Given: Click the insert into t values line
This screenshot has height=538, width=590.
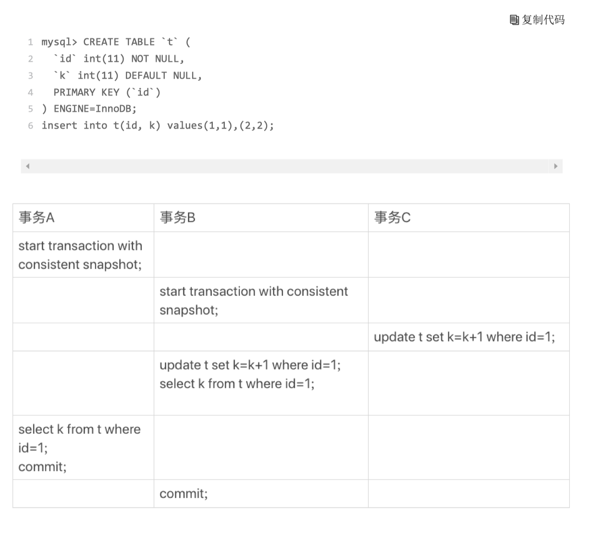Looking at the screenshot, I should point(158,126).
